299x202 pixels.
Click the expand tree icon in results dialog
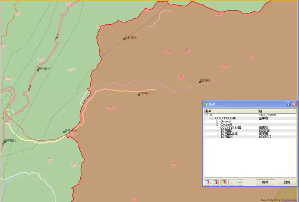click(207, 182)
